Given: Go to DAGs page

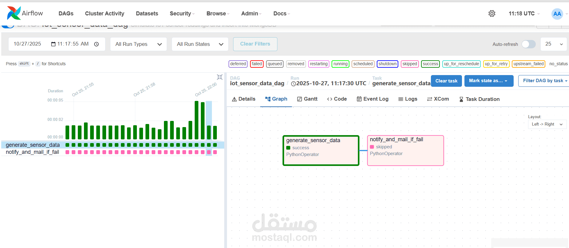Looking at the screenshot, I should click(x=66, y=14).
